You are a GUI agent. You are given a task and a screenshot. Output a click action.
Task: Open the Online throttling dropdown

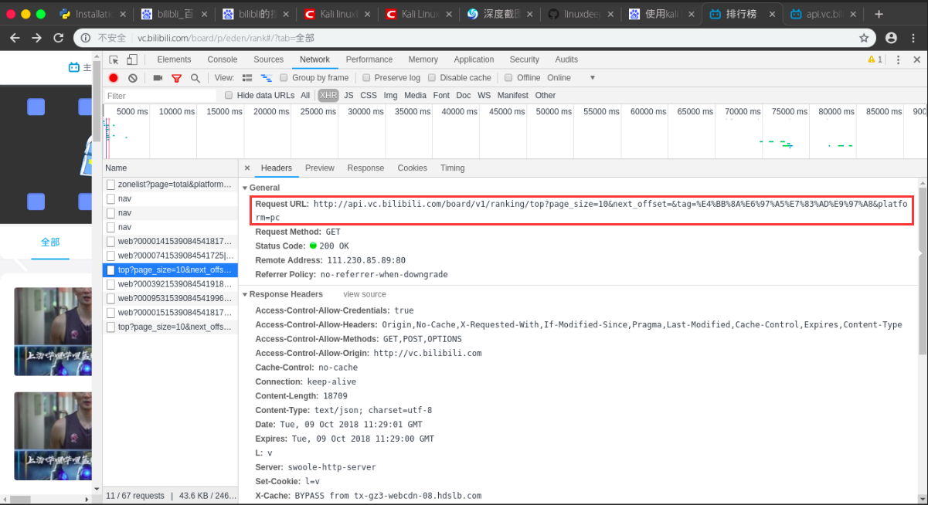tap(571, 78)
